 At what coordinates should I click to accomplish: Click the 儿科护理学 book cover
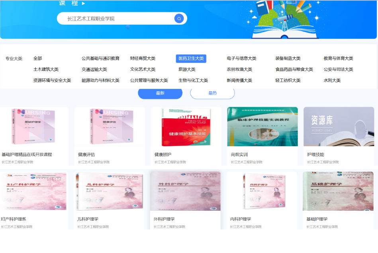point(109,191)
